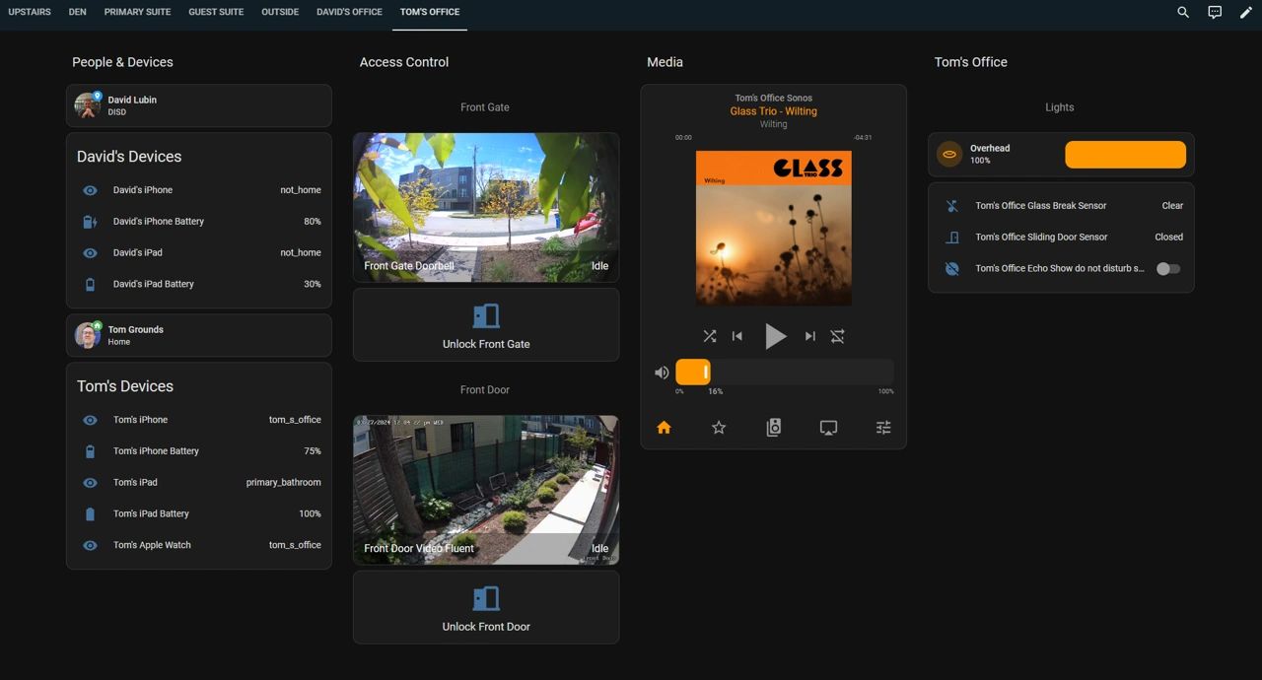Click the pencil icon to edit dashboard

(x=1245, y=12)
